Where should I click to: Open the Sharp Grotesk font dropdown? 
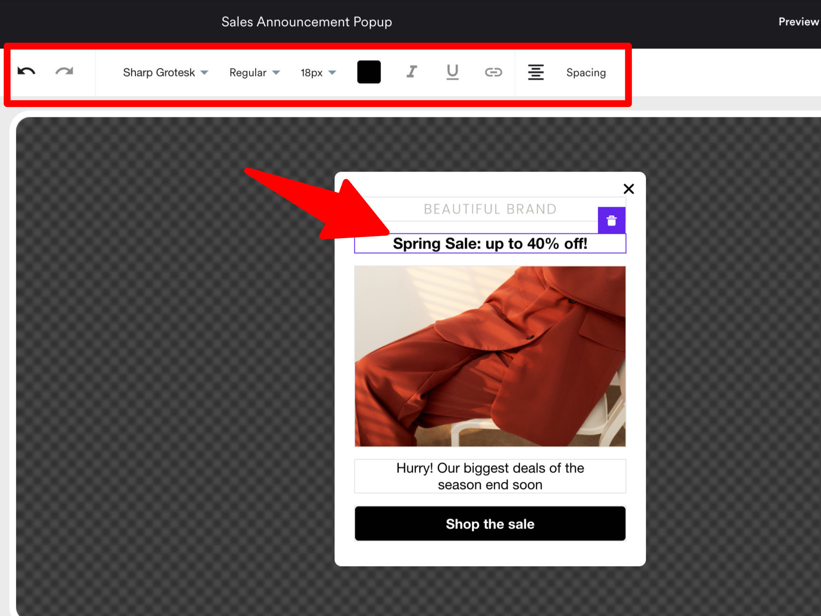coord(165,73)
